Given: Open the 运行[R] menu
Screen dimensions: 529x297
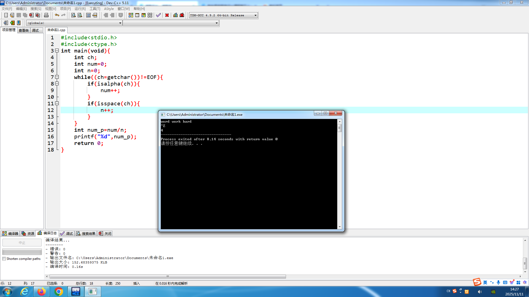Looking at the screenshot, I should [80, 9].
